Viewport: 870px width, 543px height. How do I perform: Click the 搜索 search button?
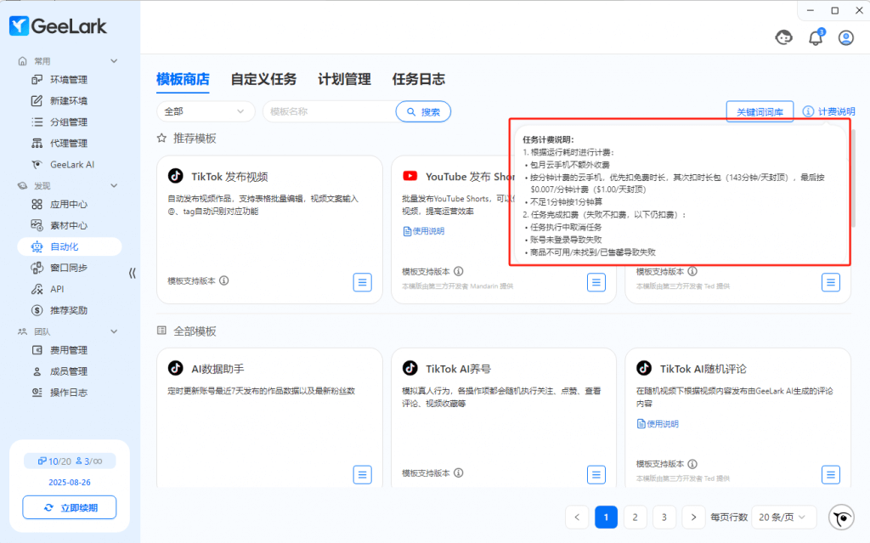click(x=423, y=111)
